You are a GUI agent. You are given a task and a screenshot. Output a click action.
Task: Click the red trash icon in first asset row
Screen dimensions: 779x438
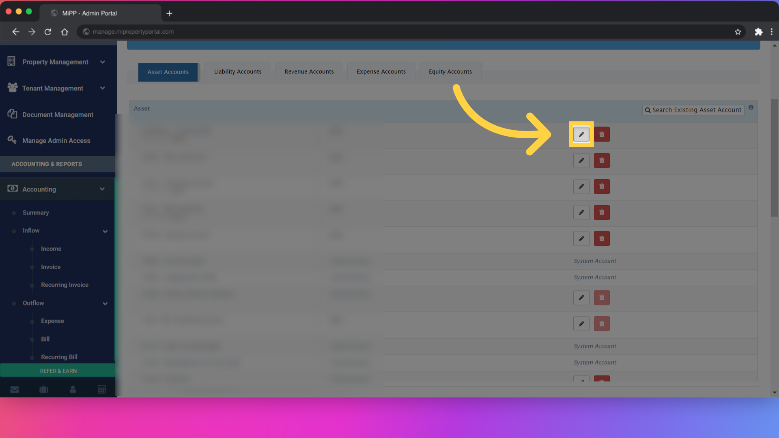pos(602,134)
